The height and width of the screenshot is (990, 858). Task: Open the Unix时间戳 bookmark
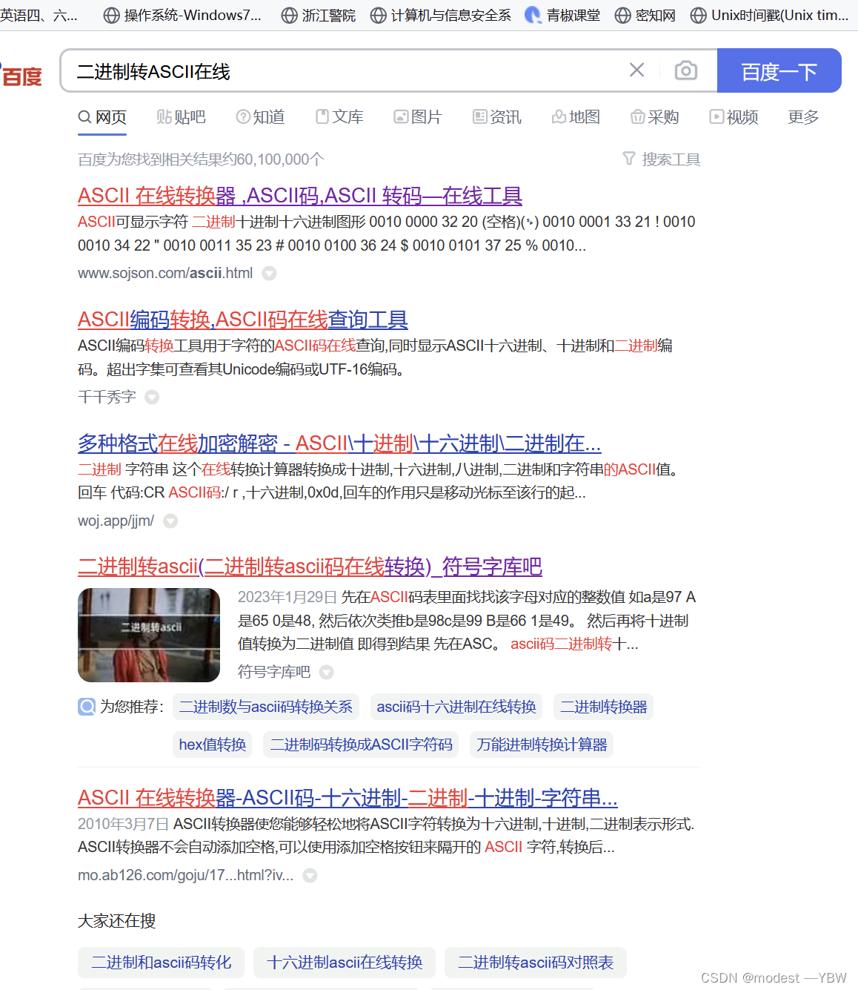769,15
